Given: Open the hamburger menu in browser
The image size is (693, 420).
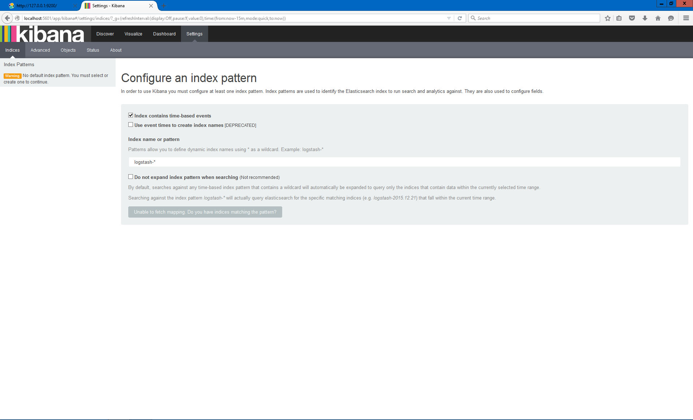Looking at the screenshot, I should pyautogui.click(x=686, y=18).
